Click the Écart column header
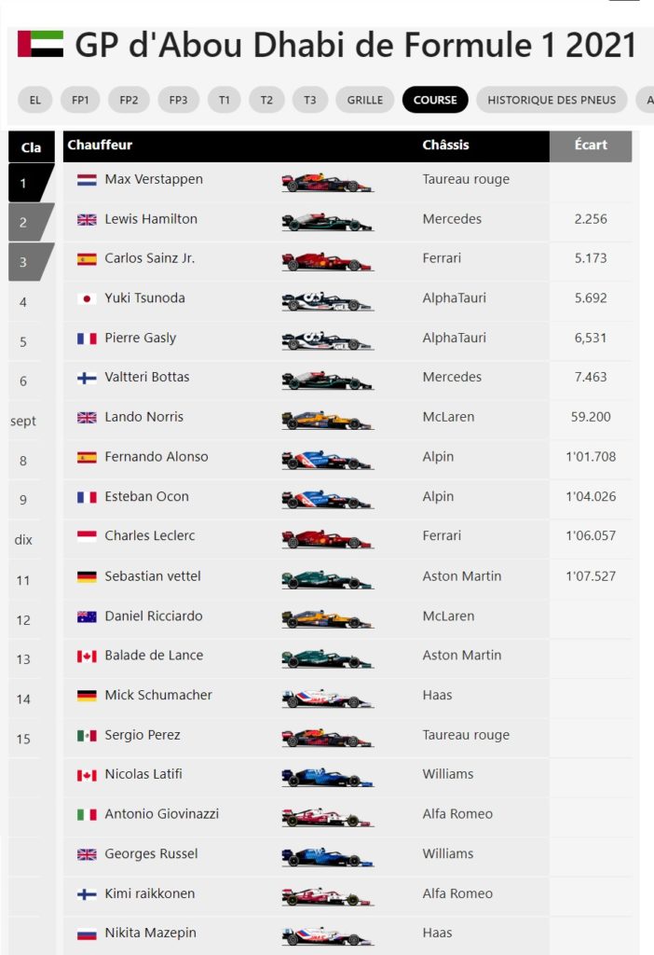Image resolution: width=654 pixels, height=955 pixels. click(591, 145)
